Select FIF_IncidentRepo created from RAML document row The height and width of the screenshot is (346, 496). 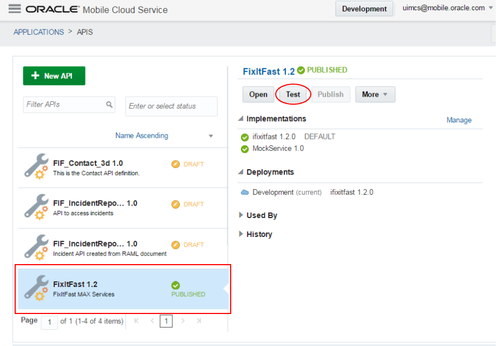pos(123,248)
